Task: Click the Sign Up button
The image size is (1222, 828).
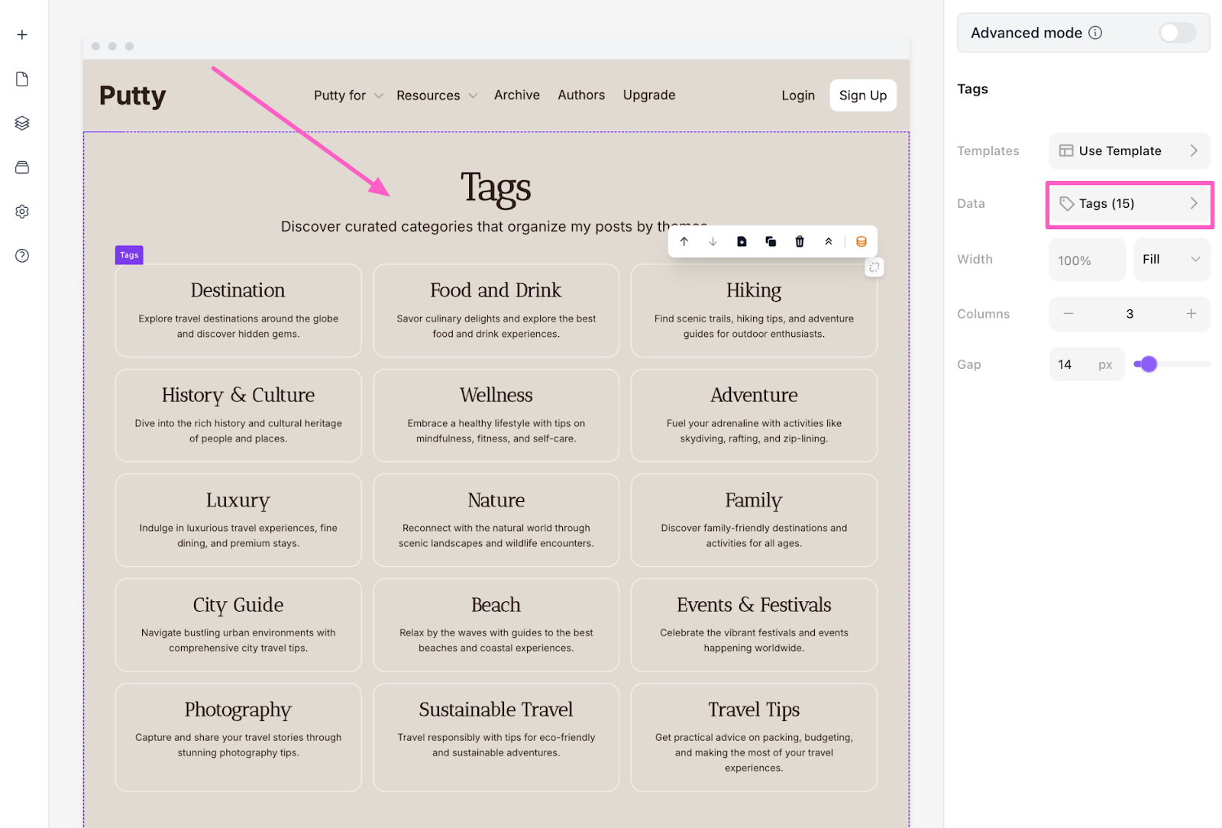Action: 863,95
